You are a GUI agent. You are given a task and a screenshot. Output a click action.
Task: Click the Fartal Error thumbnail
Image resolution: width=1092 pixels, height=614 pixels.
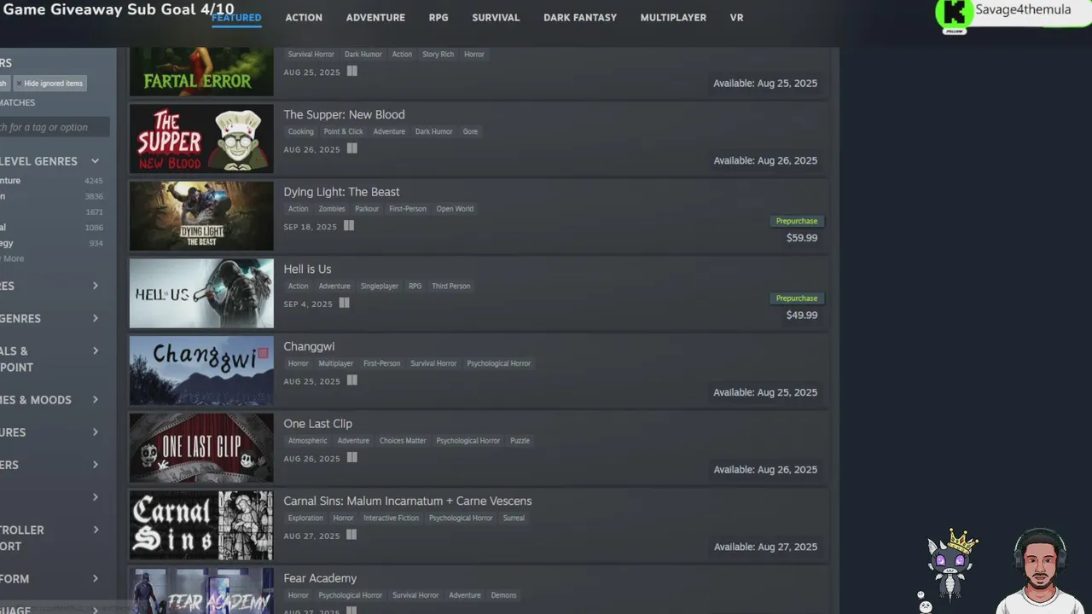201,72
